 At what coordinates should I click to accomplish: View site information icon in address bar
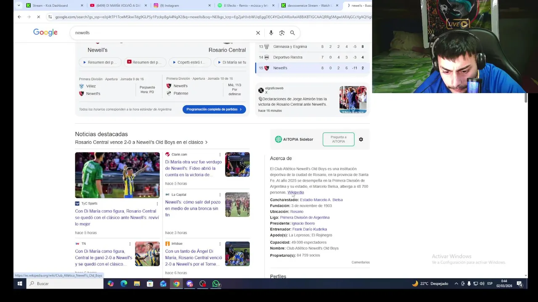click(x=50, y=17)
